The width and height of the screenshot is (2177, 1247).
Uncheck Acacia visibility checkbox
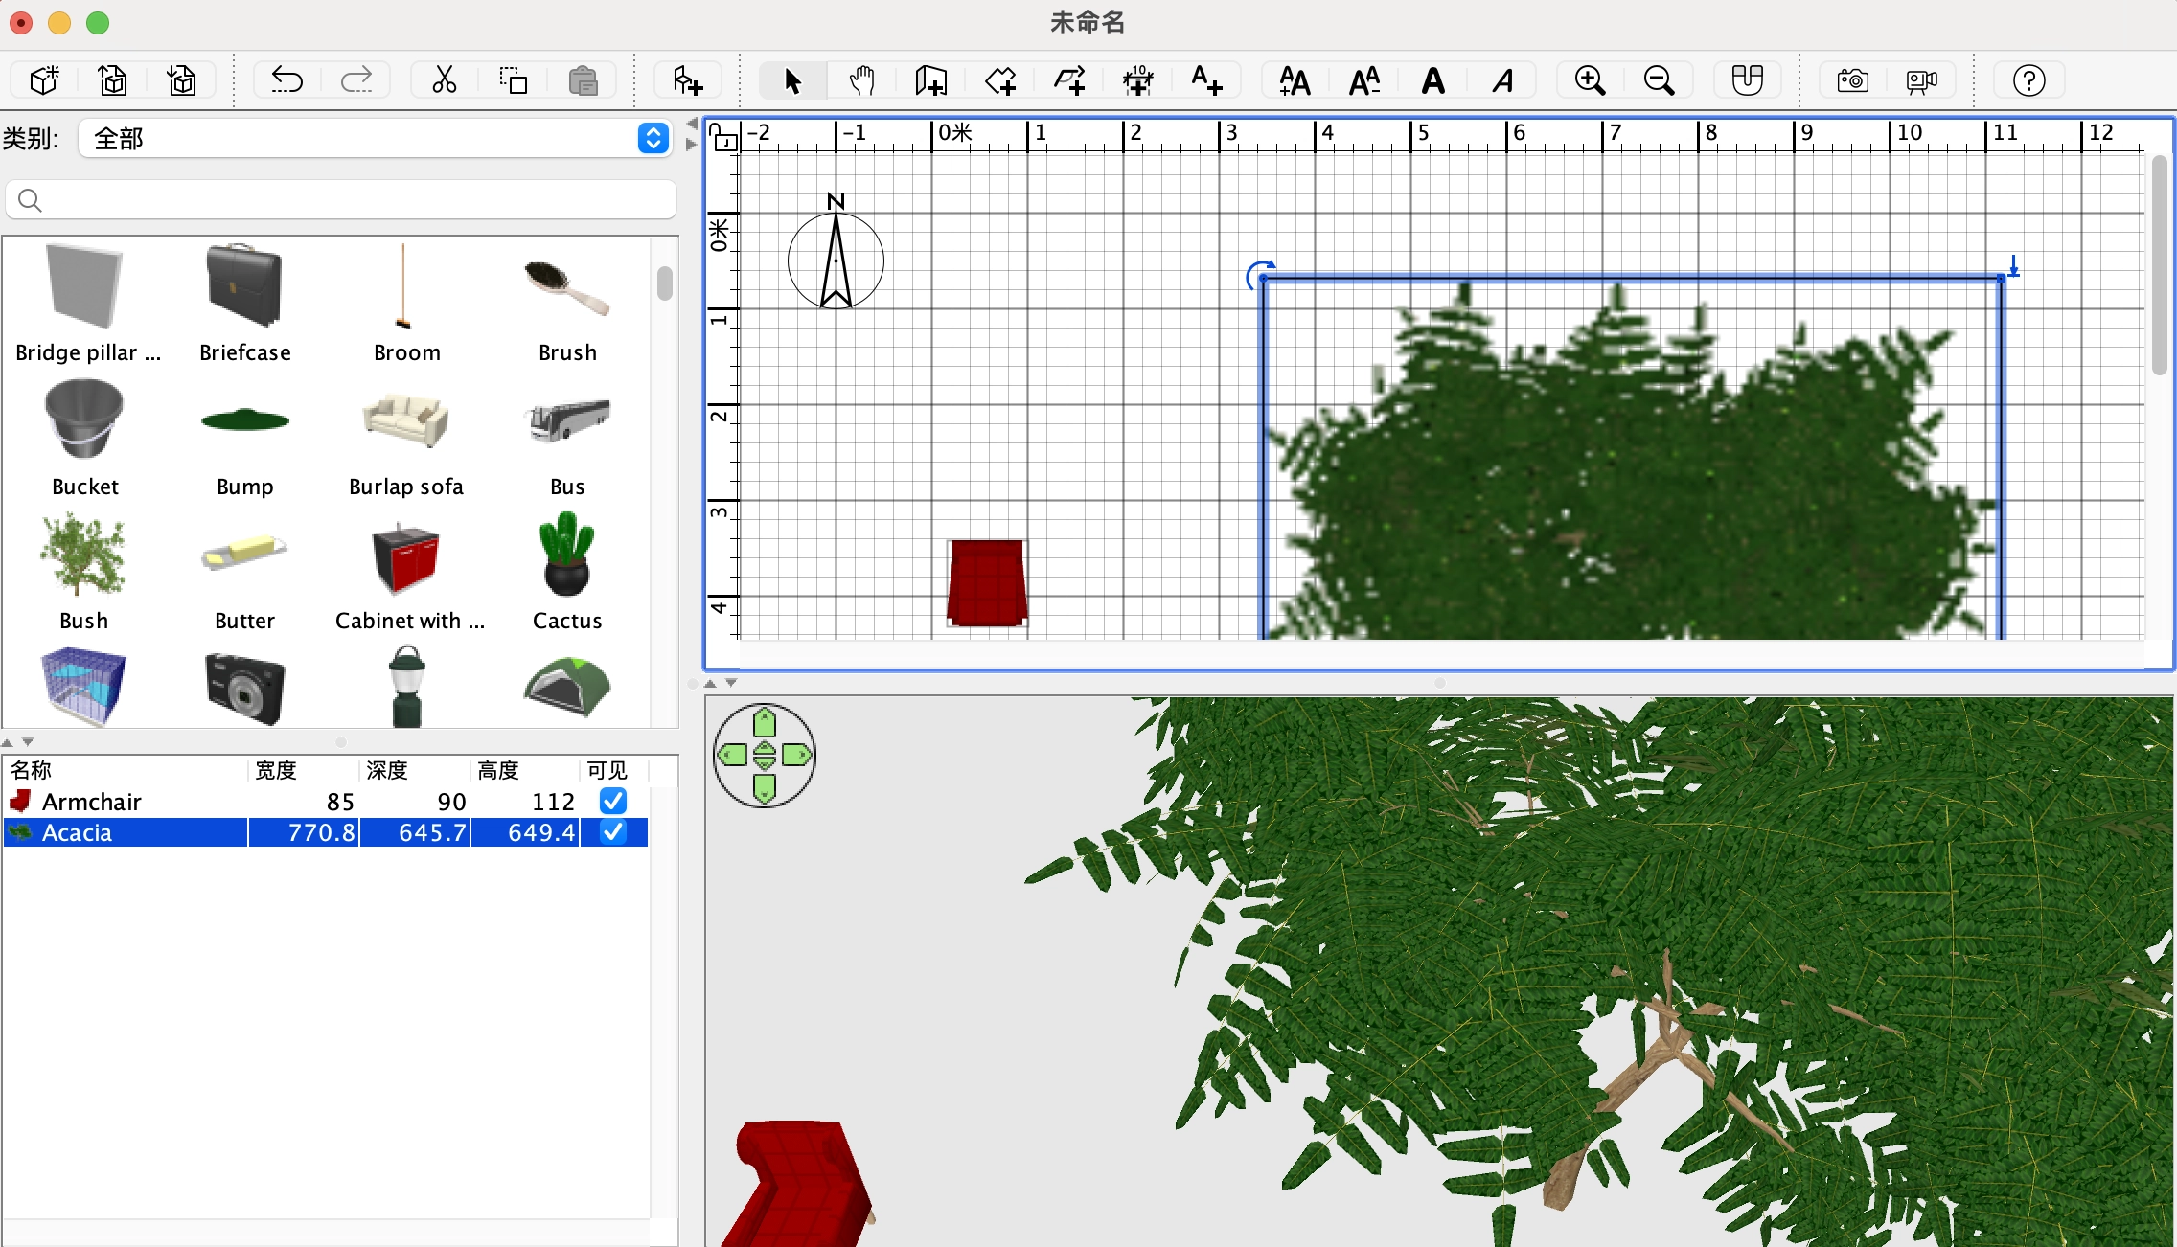pyautogui.click(x=613, y=832)
